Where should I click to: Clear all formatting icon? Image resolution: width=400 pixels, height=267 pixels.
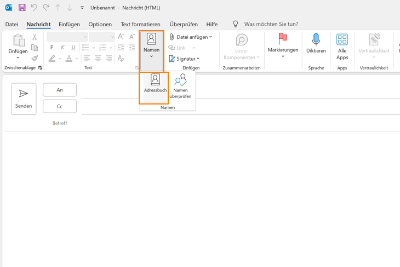click(121, 59)
